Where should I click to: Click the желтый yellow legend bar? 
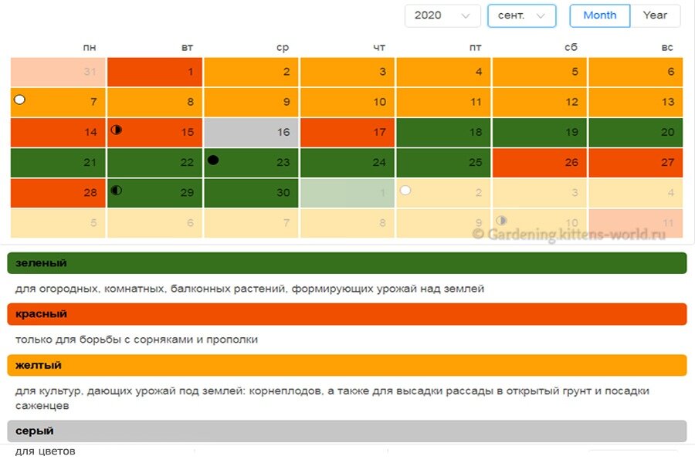click(347, 365)
